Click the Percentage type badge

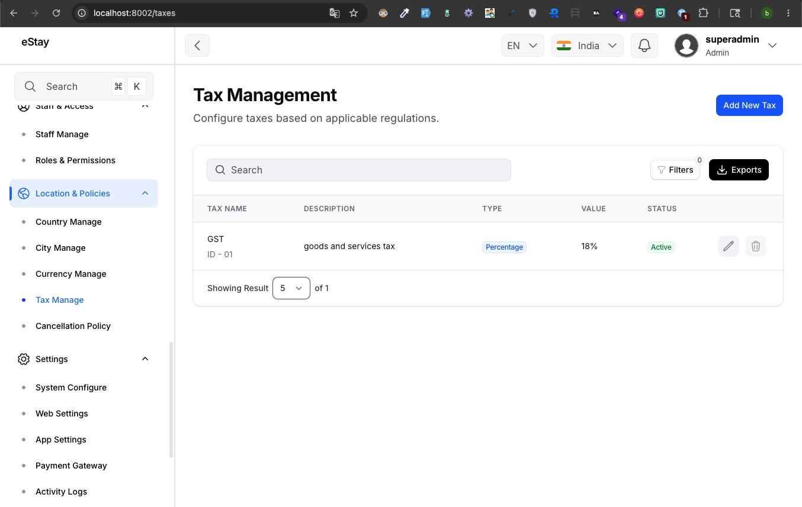point(504,247)
